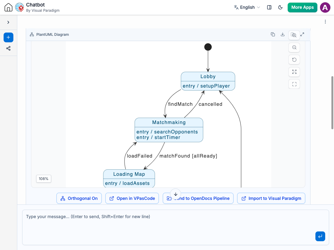Open More Apps
The width and height of the screenshot is (334, 250).
(302, 7)
